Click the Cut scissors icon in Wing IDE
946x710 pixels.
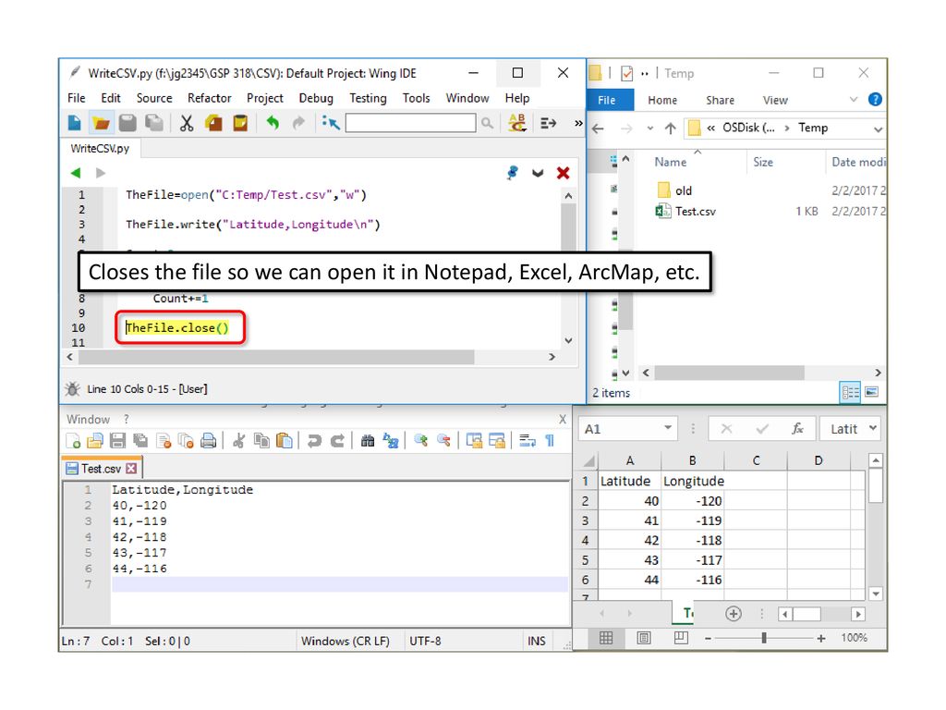click(187, 123)
